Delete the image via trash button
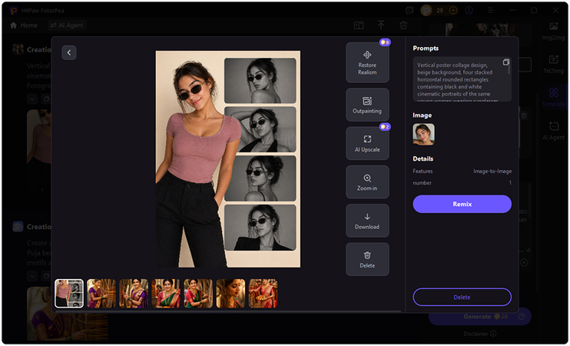Screen dimensions: 570x346 click(367, 259)
